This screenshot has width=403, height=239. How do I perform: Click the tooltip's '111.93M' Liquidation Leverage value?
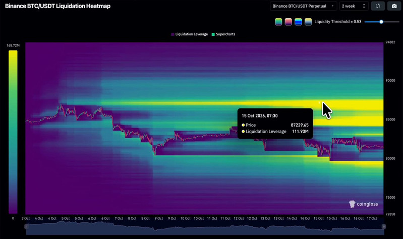coord(300,132)
